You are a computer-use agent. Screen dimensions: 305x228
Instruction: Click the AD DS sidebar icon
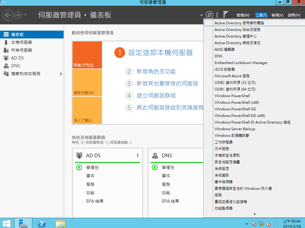click(x=6, y=58)
